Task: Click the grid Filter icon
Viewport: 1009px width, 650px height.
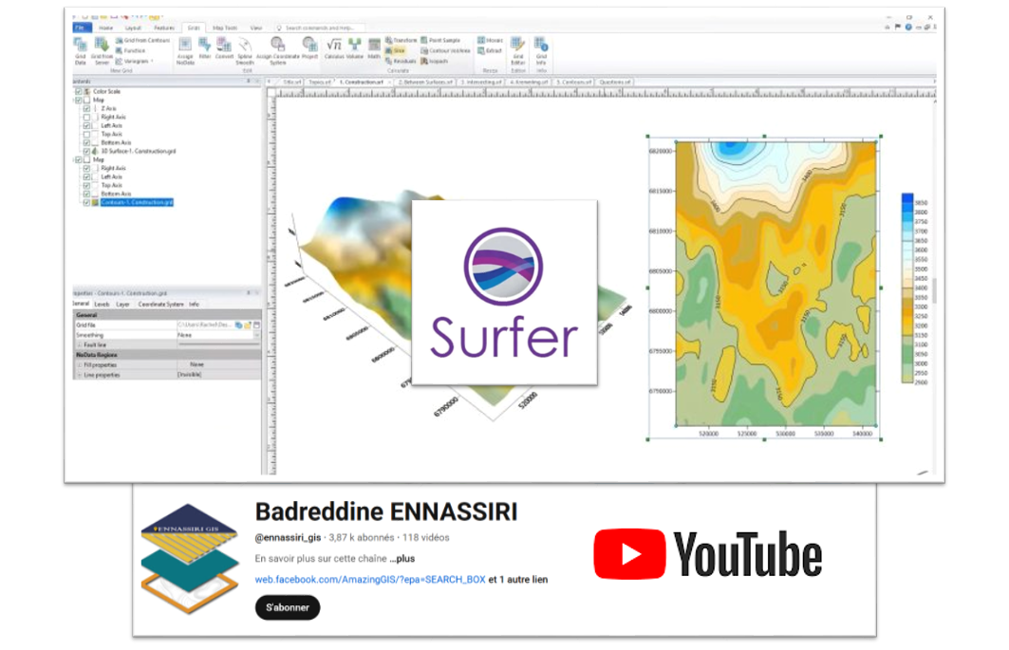Action: pos(205,49)
